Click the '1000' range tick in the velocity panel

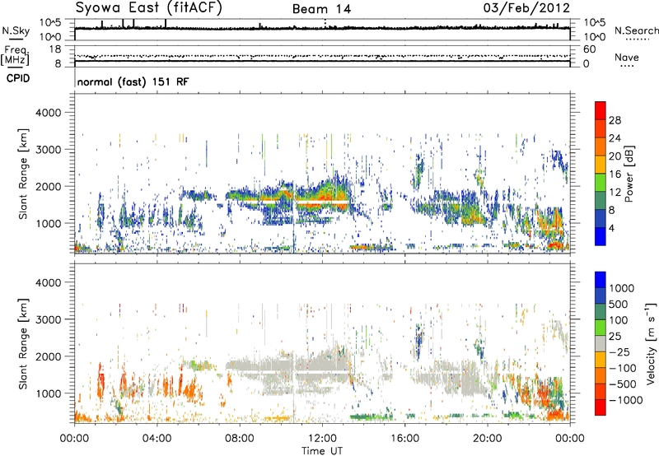[48, 393]
